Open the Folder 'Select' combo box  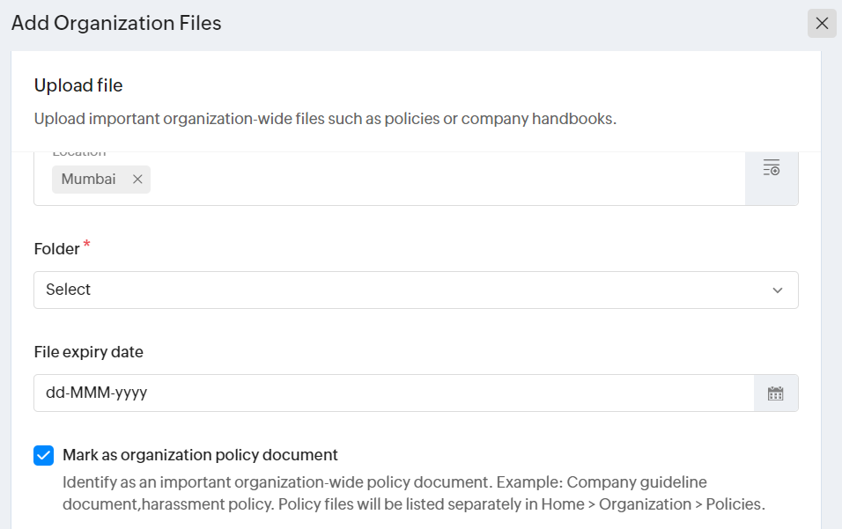point(396,290)
